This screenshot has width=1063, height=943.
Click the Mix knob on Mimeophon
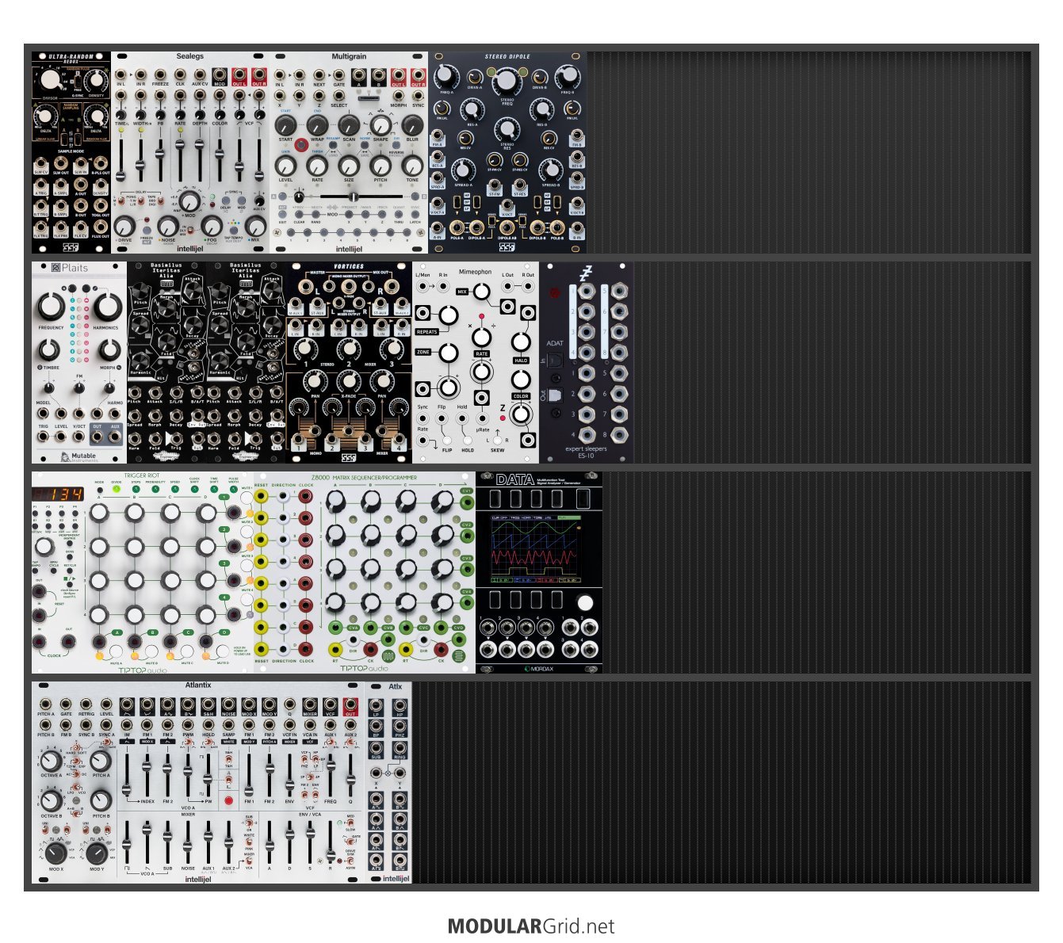(481, 292)
